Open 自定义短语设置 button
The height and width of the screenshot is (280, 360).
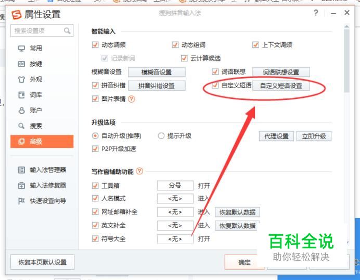pyautogui.click(x=281, y=86)
